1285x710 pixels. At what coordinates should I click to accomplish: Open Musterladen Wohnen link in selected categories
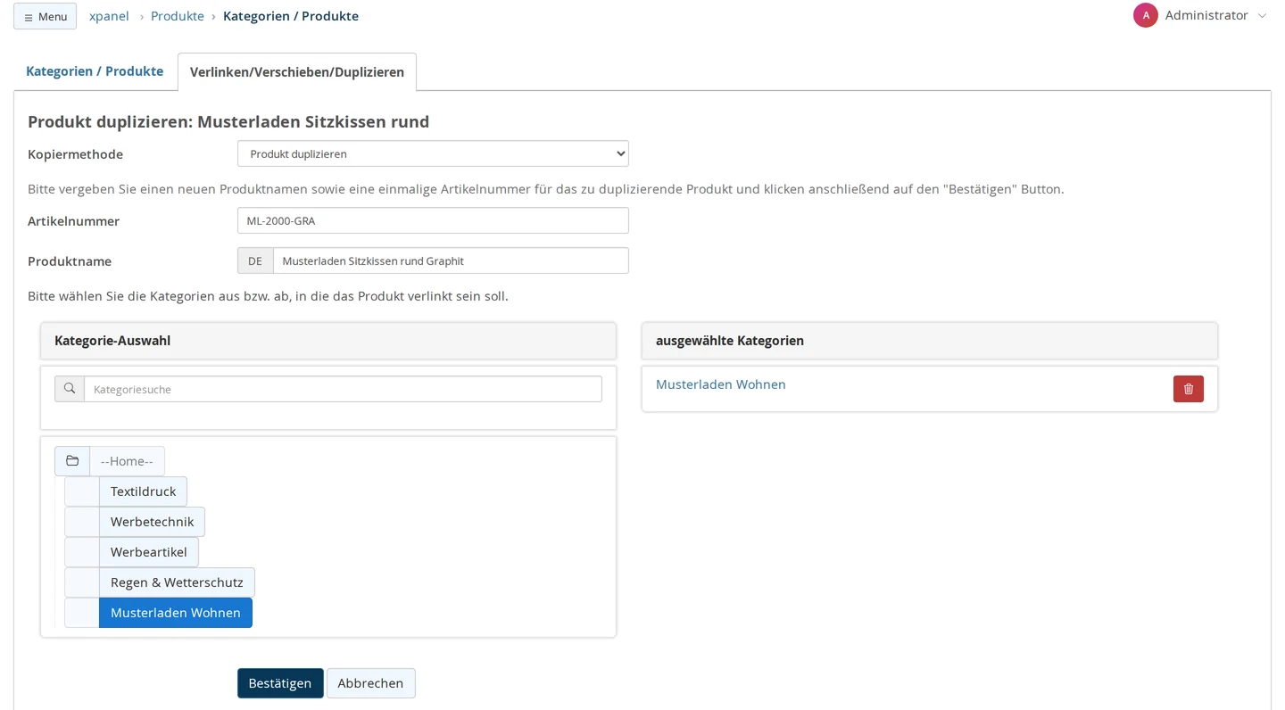coord(721,384)
